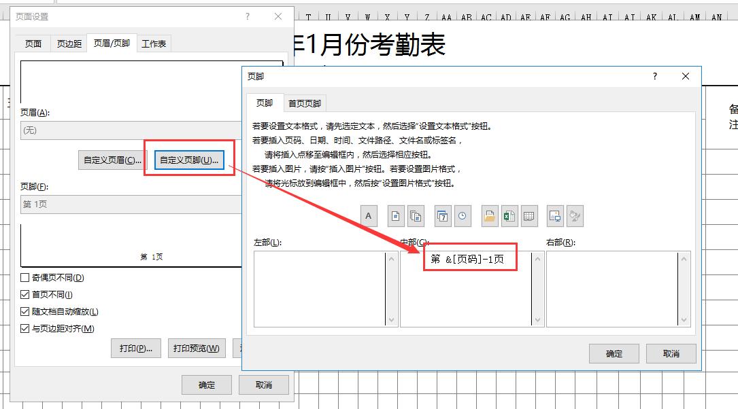The image size is (738, 409).
Task: Click the Insert Sheet Name grid icon
Action: pyautogui.click(x=529, y=215)
